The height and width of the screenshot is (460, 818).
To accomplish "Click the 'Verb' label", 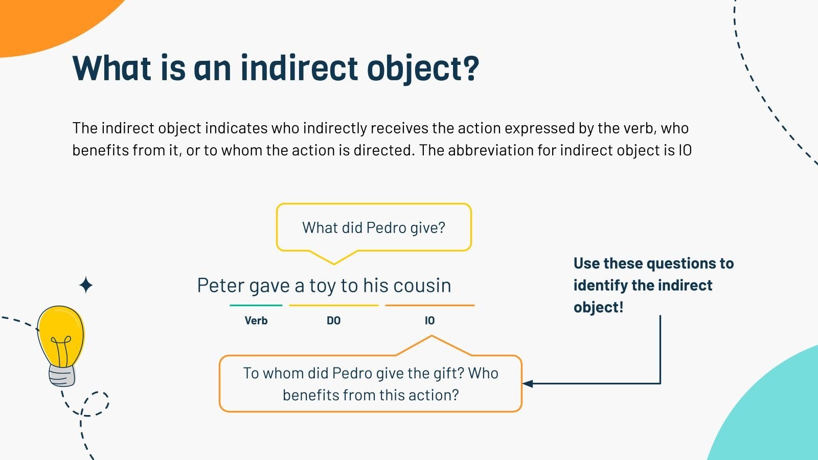I will [x=256, y=320].
